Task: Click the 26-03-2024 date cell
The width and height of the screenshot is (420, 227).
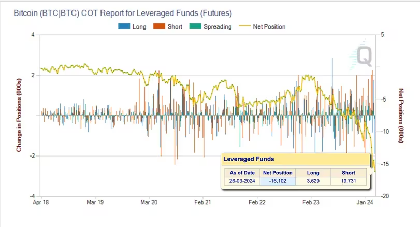Action: click(x=242, y=181)
